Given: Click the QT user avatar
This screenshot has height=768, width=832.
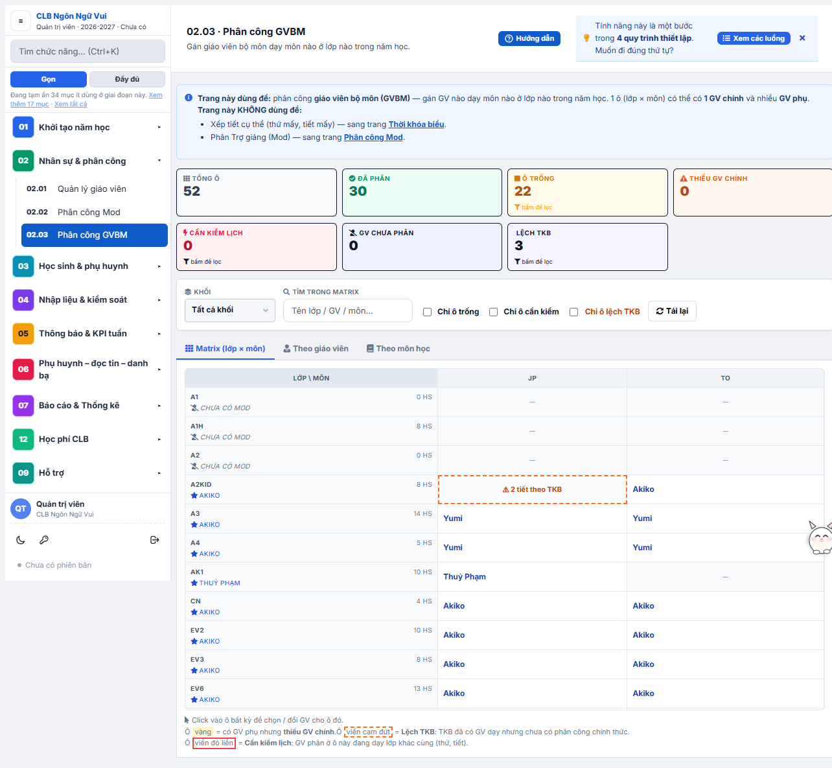Looking at the screenshot, I should click(21, 509).
